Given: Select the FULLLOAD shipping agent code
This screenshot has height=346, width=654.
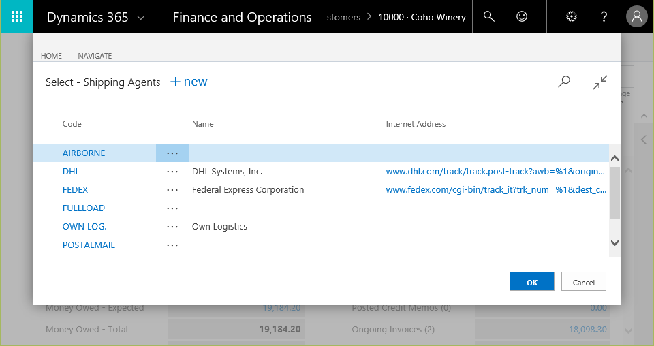Looking at the screenshot, I should click(83, 208).
